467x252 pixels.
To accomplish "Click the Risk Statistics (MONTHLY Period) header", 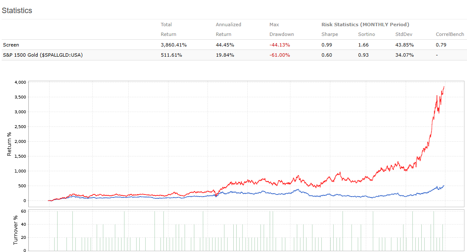I will 365,25.
